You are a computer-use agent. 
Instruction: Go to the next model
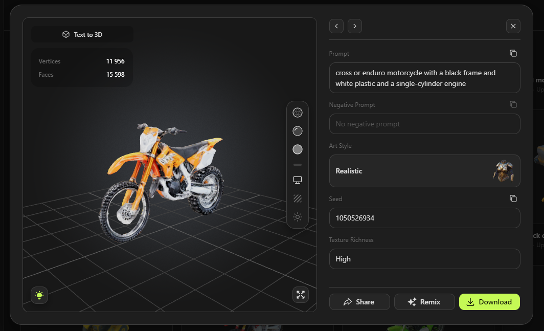pyautogui.click(x=355, y=26)
